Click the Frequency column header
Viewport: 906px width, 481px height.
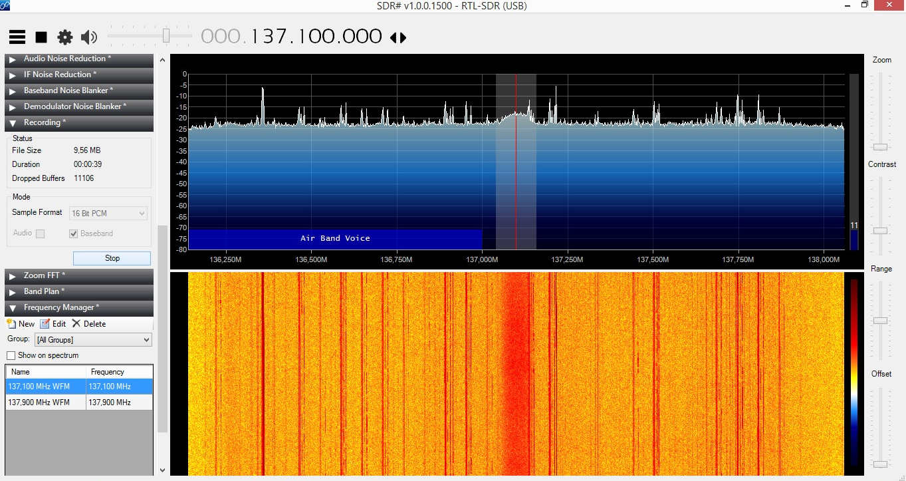(120, 372)
